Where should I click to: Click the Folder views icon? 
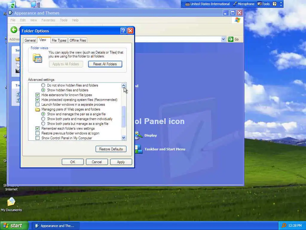click(37, 58)
